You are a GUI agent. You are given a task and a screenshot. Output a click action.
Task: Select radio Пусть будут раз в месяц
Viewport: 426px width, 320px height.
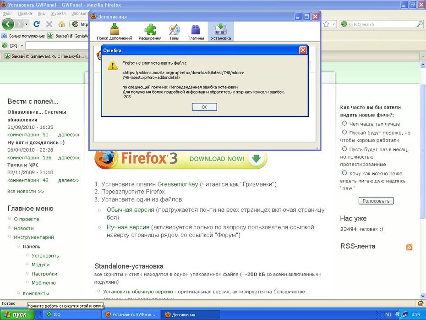tap(344, 149)
